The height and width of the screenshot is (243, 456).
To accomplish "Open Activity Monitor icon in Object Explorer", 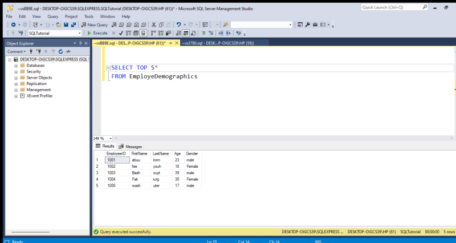I will (x=68, y=51).
